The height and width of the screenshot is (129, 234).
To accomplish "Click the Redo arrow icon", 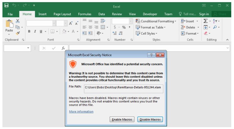I will tap(25, 6).
